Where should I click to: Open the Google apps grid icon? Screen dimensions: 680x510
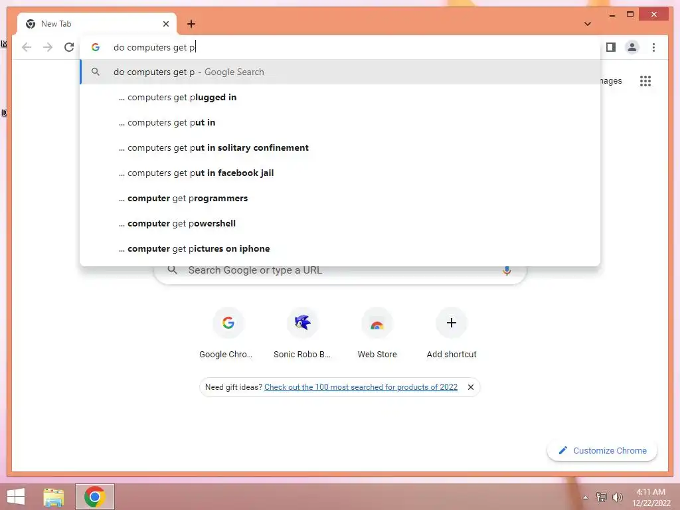pyautogui.click(x=645, y=80)
